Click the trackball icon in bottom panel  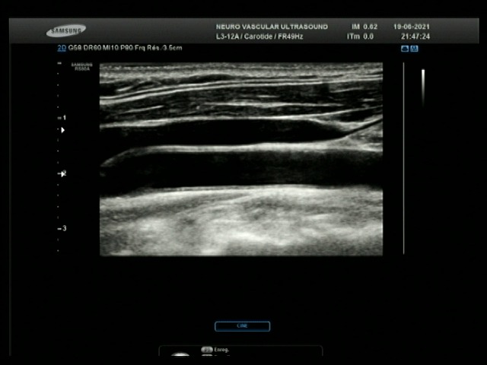[180, 355]
